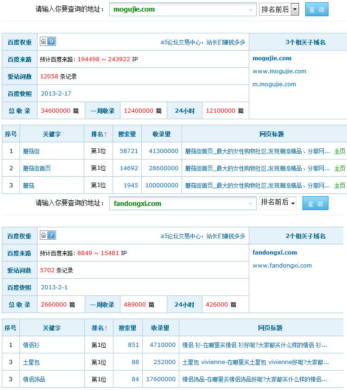
Task: Click the Baidu weight 7 paw badge
Action: click(x=48, y=236)
